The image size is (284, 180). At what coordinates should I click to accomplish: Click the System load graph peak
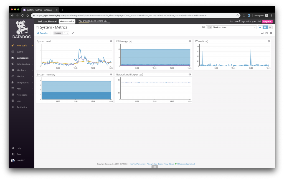pos(79,49)
